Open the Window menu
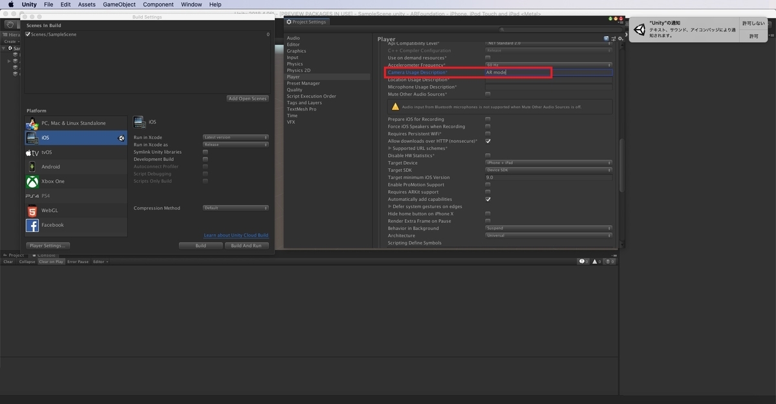The height and width of the screenshot is (404, 776). click(x=191, y=5)
